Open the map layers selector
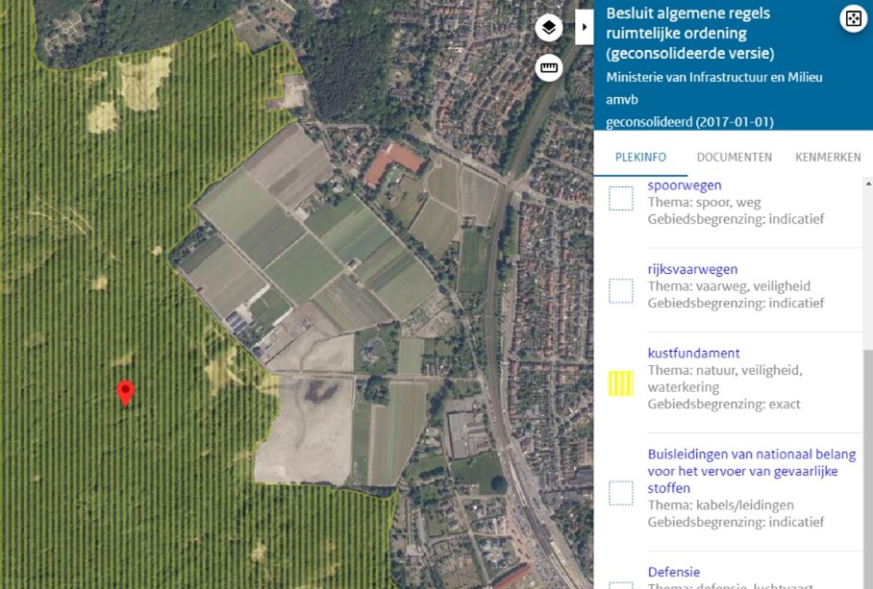Image resolution: width=873 pixels, height=589 pixels. coord(548,27)
